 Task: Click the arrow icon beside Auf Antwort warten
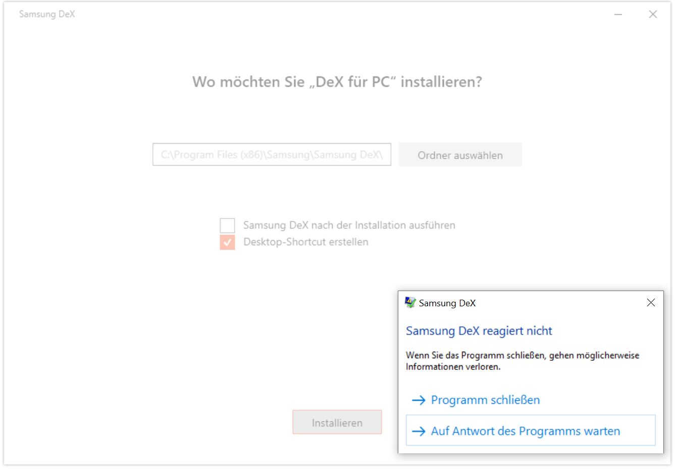click(419, 432)
